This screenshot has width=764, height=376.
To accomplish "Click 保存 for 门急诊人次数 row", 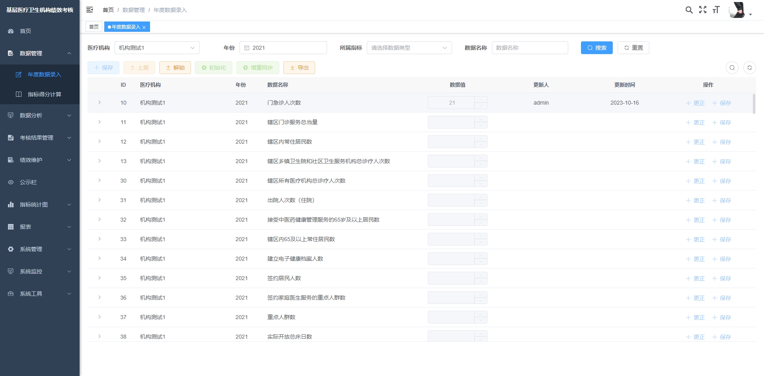I will (721, 103).
